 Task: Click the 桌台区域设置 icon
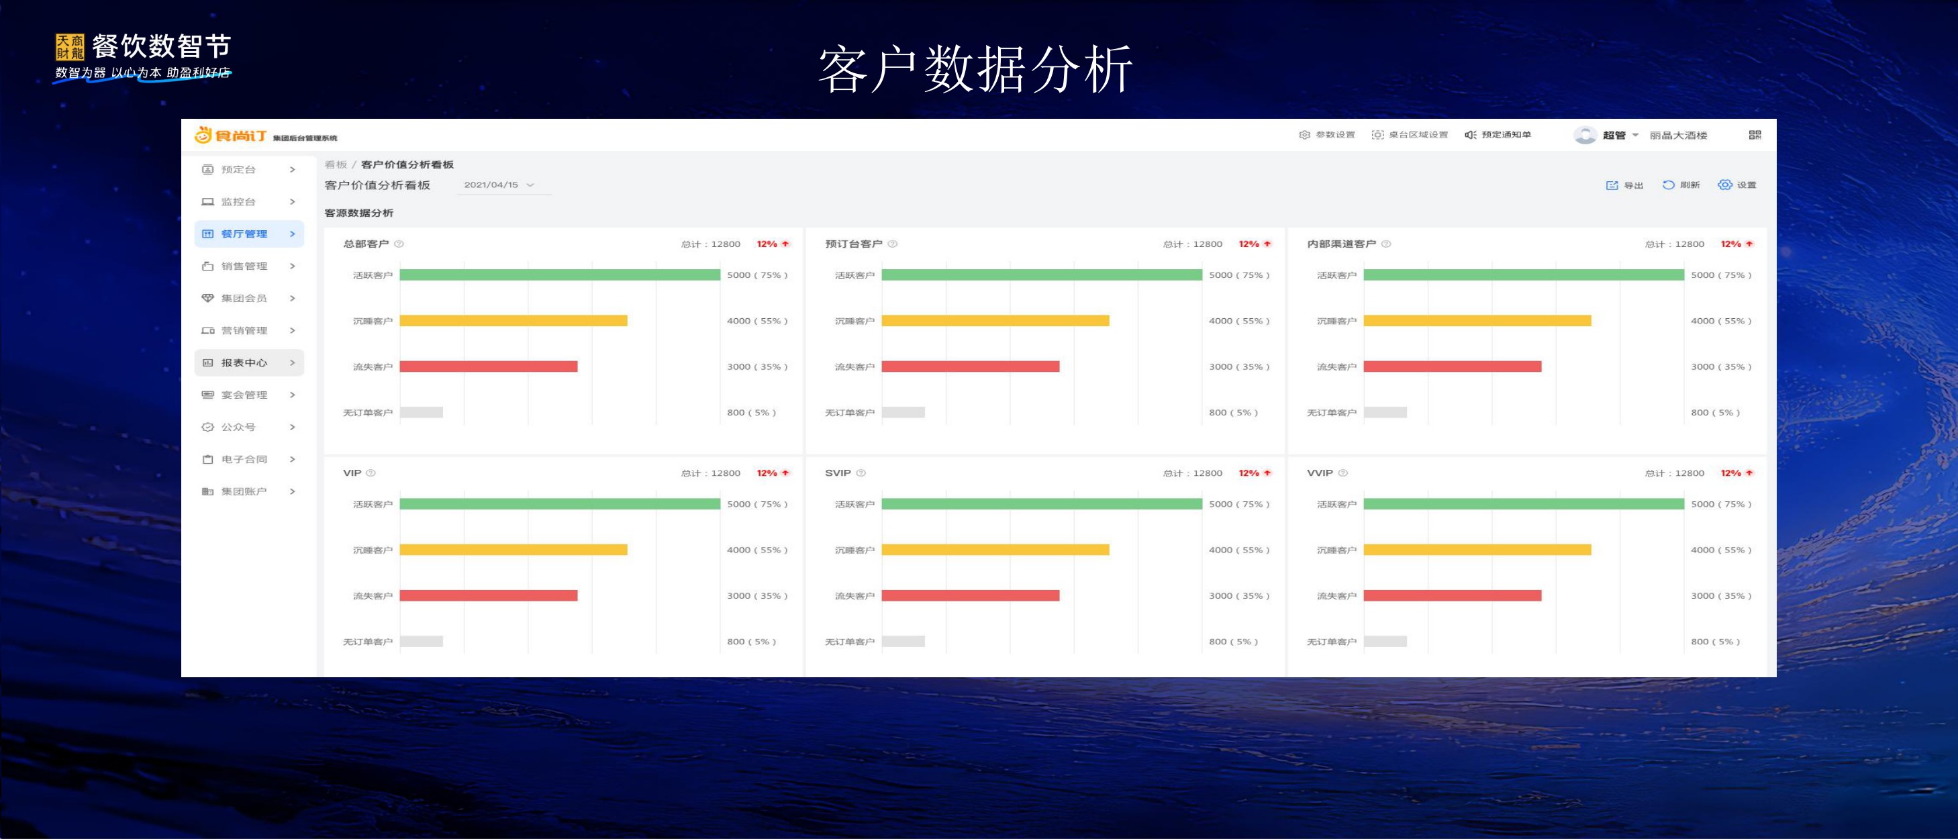[1377, 134]
